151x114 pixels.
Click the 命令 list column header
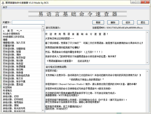coord(22,27)
